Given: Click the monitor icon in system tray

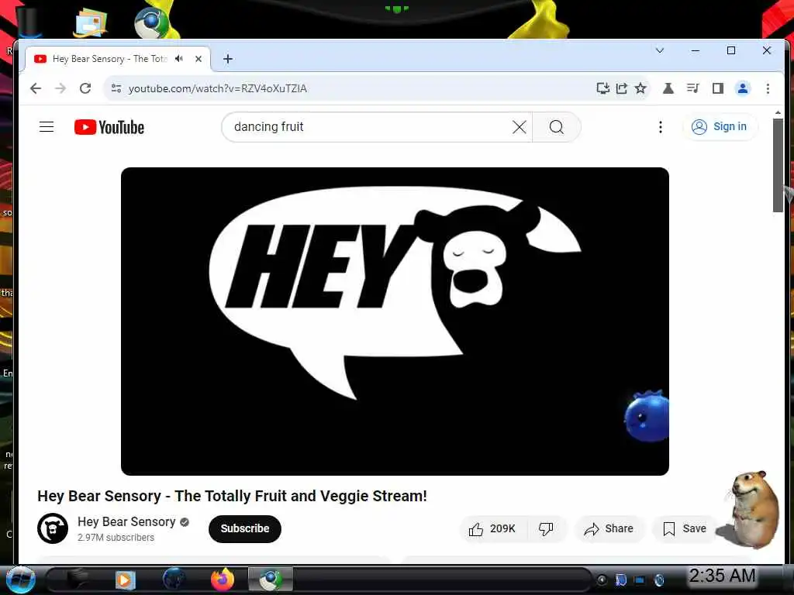Looking at the screenshot, I should (x=640, y=580).
